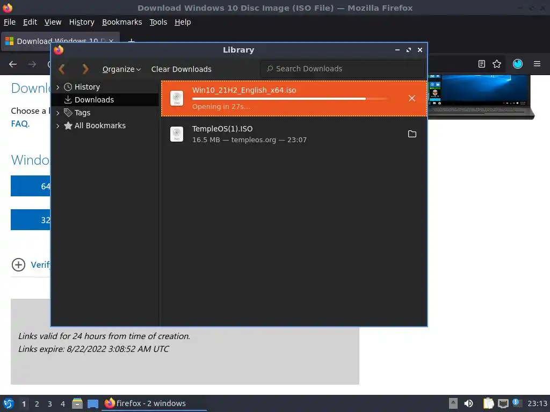550x412 pixels.
Task: Expand Verify your download section plus icon
Action: tap(19, 264)
